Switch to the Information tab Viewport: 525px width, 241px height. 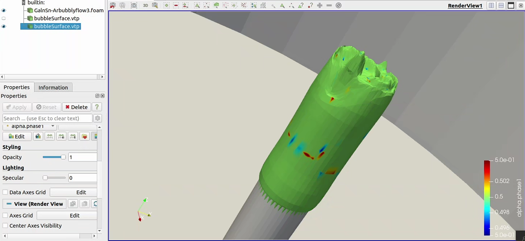coord(53,87)
